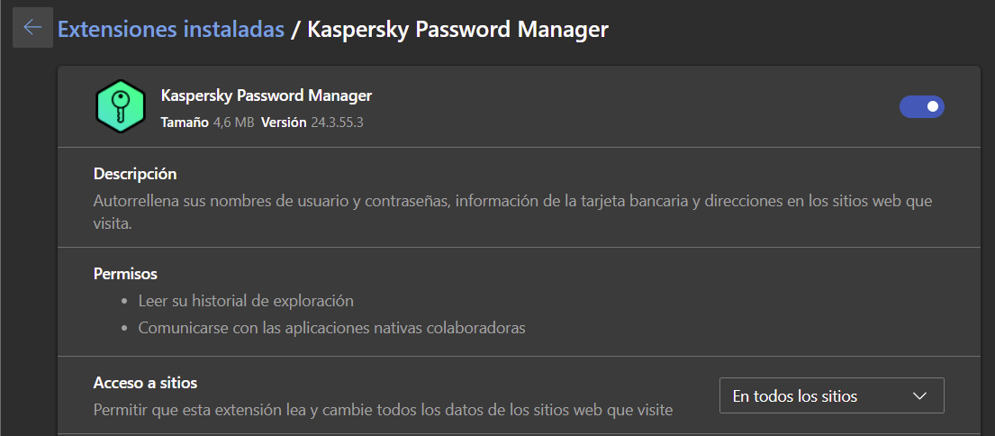Screen dimensions: 995x436
Task: Click version number 24.3.55.3
Action: 339,122
